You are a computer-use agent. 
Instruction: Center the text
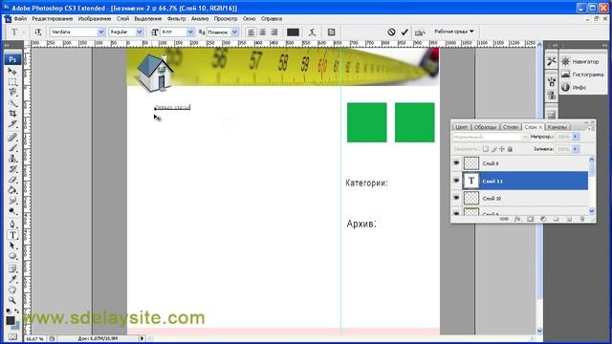click(263, 32)
